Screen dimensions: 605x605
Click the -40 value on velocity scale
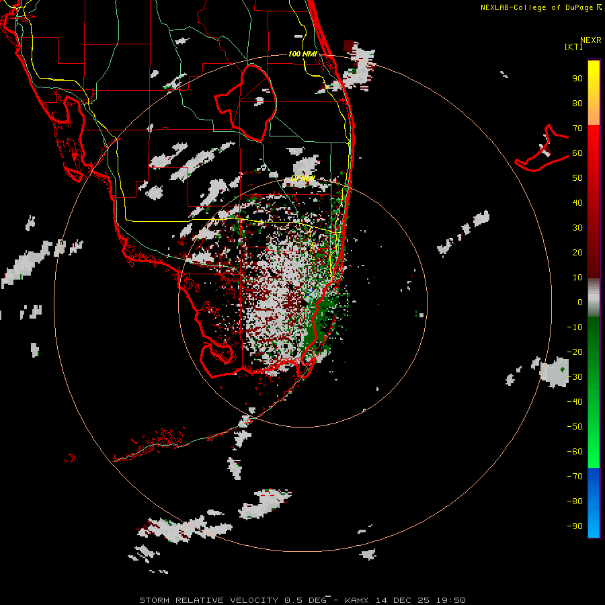click(575, 402)
